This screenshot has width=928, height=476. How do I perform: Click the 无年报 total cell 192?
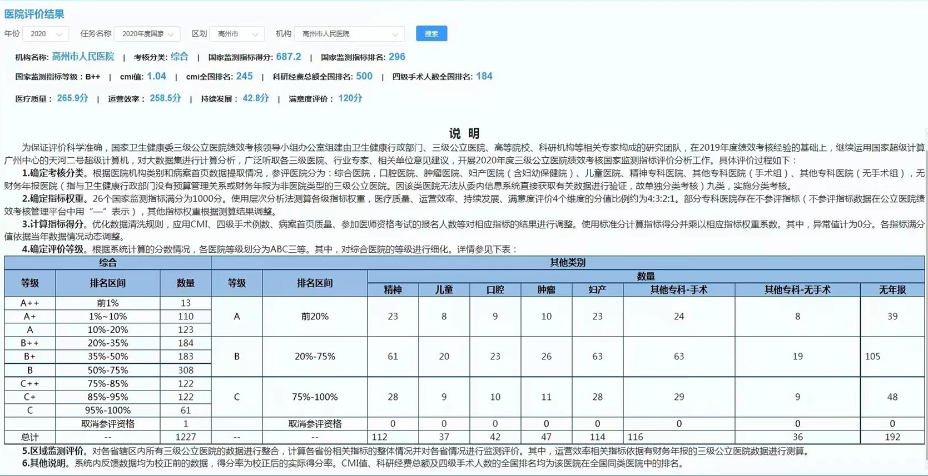point(892,437)
